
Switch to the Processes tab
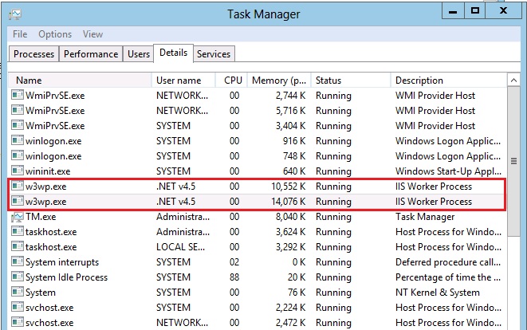(34, 54)
